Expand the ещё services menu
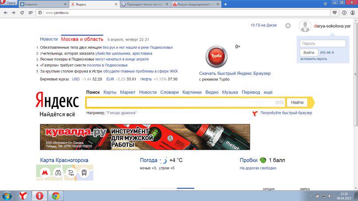 268,92
